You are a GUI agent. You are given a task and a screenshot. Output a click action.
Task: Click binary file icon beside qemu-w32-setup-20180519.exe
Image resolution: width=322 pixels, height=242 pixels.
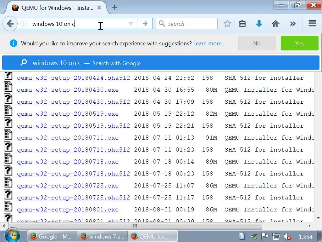pos(8,111)
